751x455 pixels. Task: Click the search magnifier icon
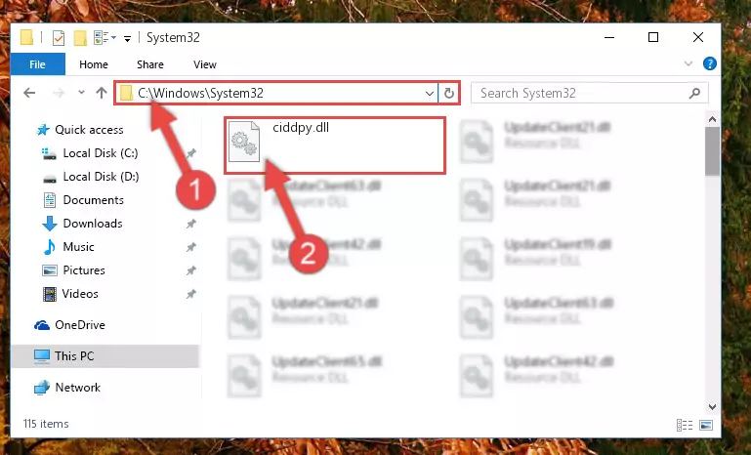point(694,93)
